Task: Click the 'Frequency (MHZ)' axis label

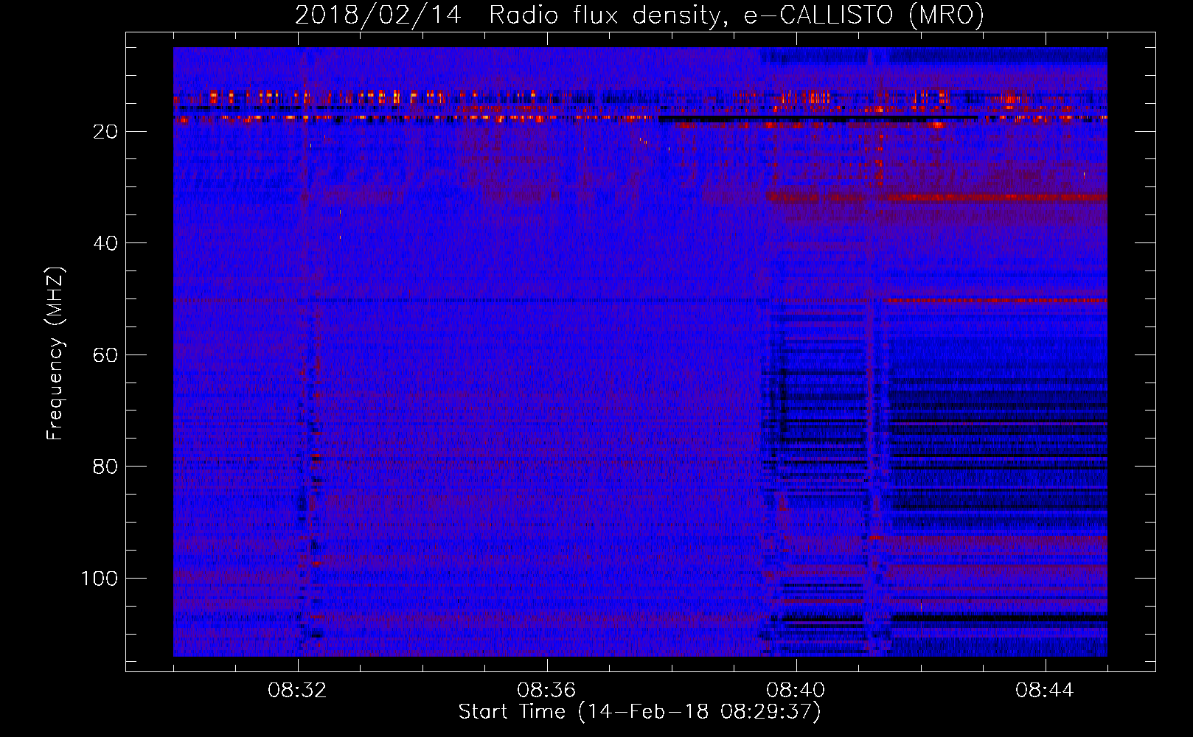Action: (x=55, y=353)
